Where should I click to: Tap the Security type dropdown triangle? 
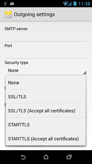85,73
